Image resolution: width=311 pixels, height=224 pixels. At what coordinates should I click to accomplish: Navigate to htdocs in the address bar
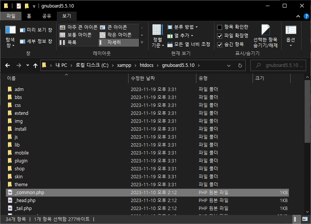[147, 65]
